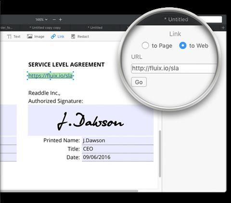Switch to the 'Untitled copy copy' tab

pos(45,27)
